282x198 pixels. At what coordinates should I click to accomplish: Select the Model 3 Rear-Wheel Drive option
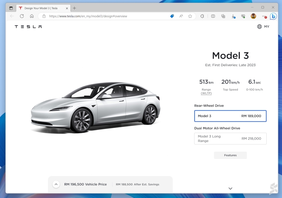230,116
